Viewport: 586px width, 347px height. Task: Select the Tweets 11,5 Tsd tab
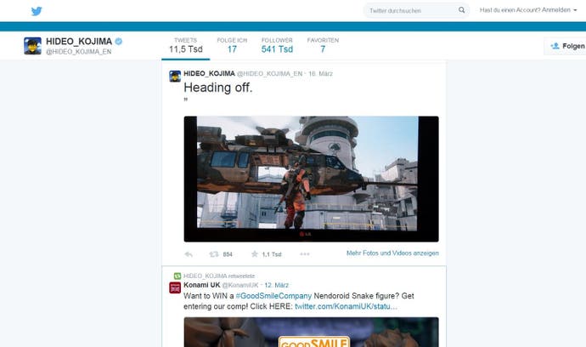click(186, 46)
